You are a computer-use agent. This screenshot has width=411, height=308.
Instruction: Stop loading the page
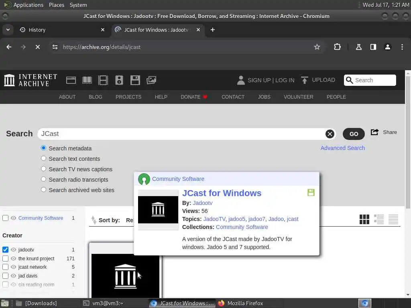point(37,47)
